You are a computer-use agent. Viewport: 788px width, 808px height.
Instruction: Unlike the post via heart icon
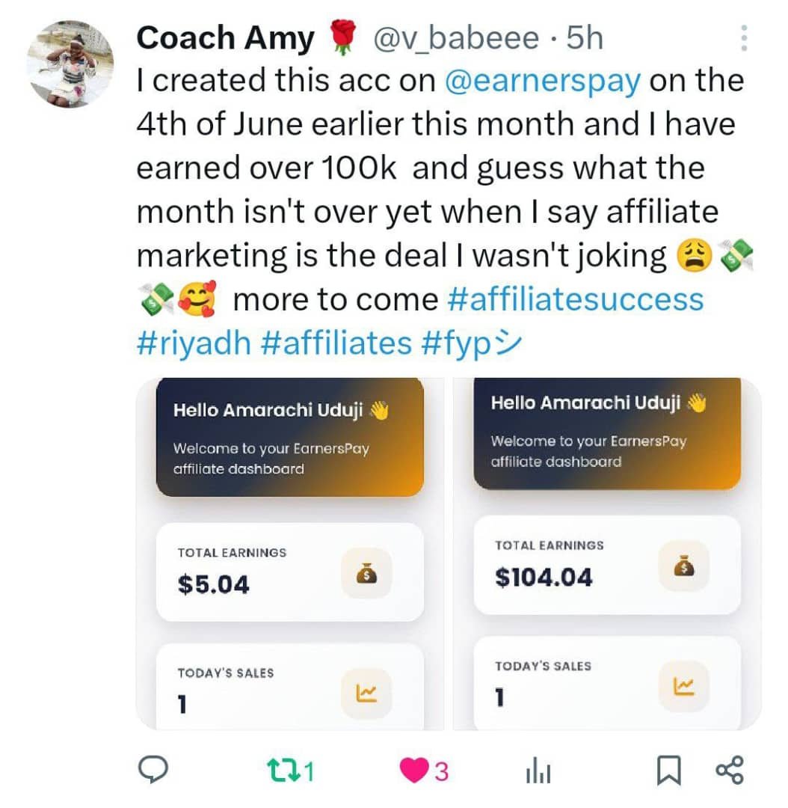[413, 771]
